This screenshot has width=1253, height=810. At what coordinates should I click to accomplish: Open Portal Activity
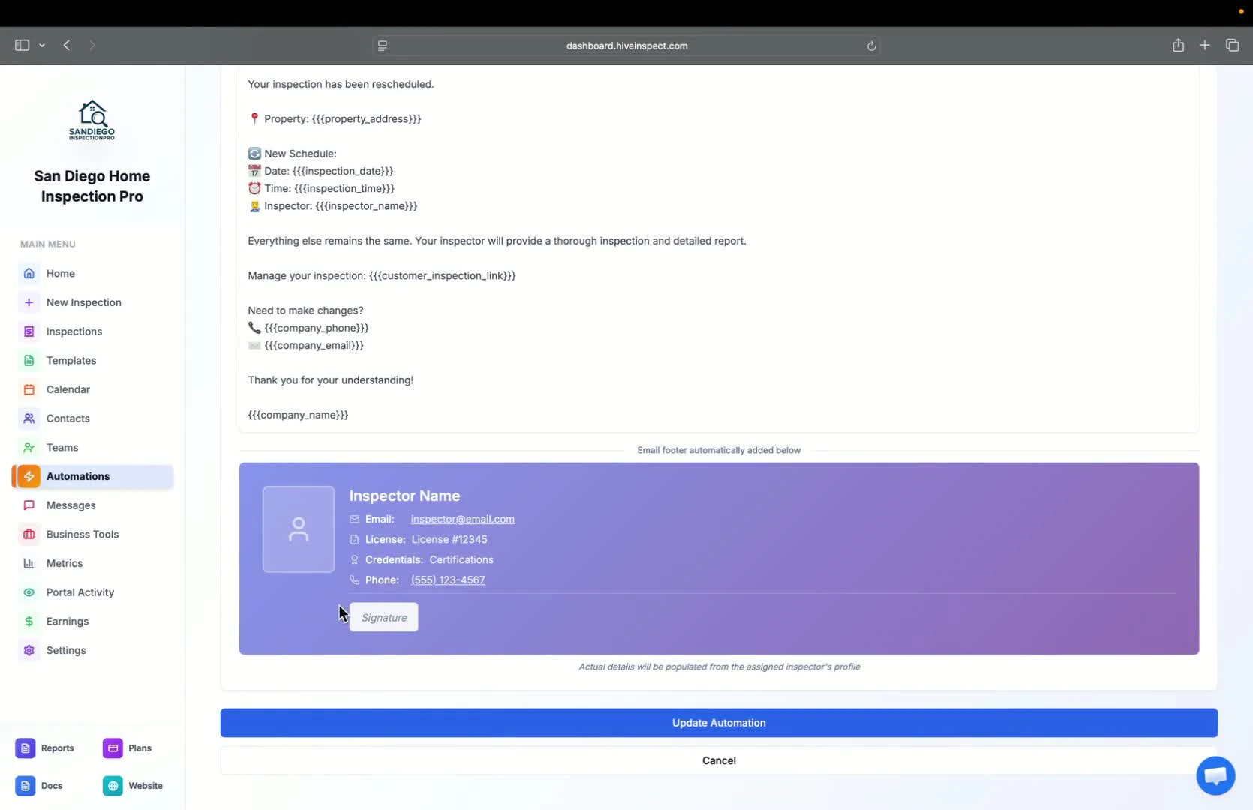tap(79, 592)
